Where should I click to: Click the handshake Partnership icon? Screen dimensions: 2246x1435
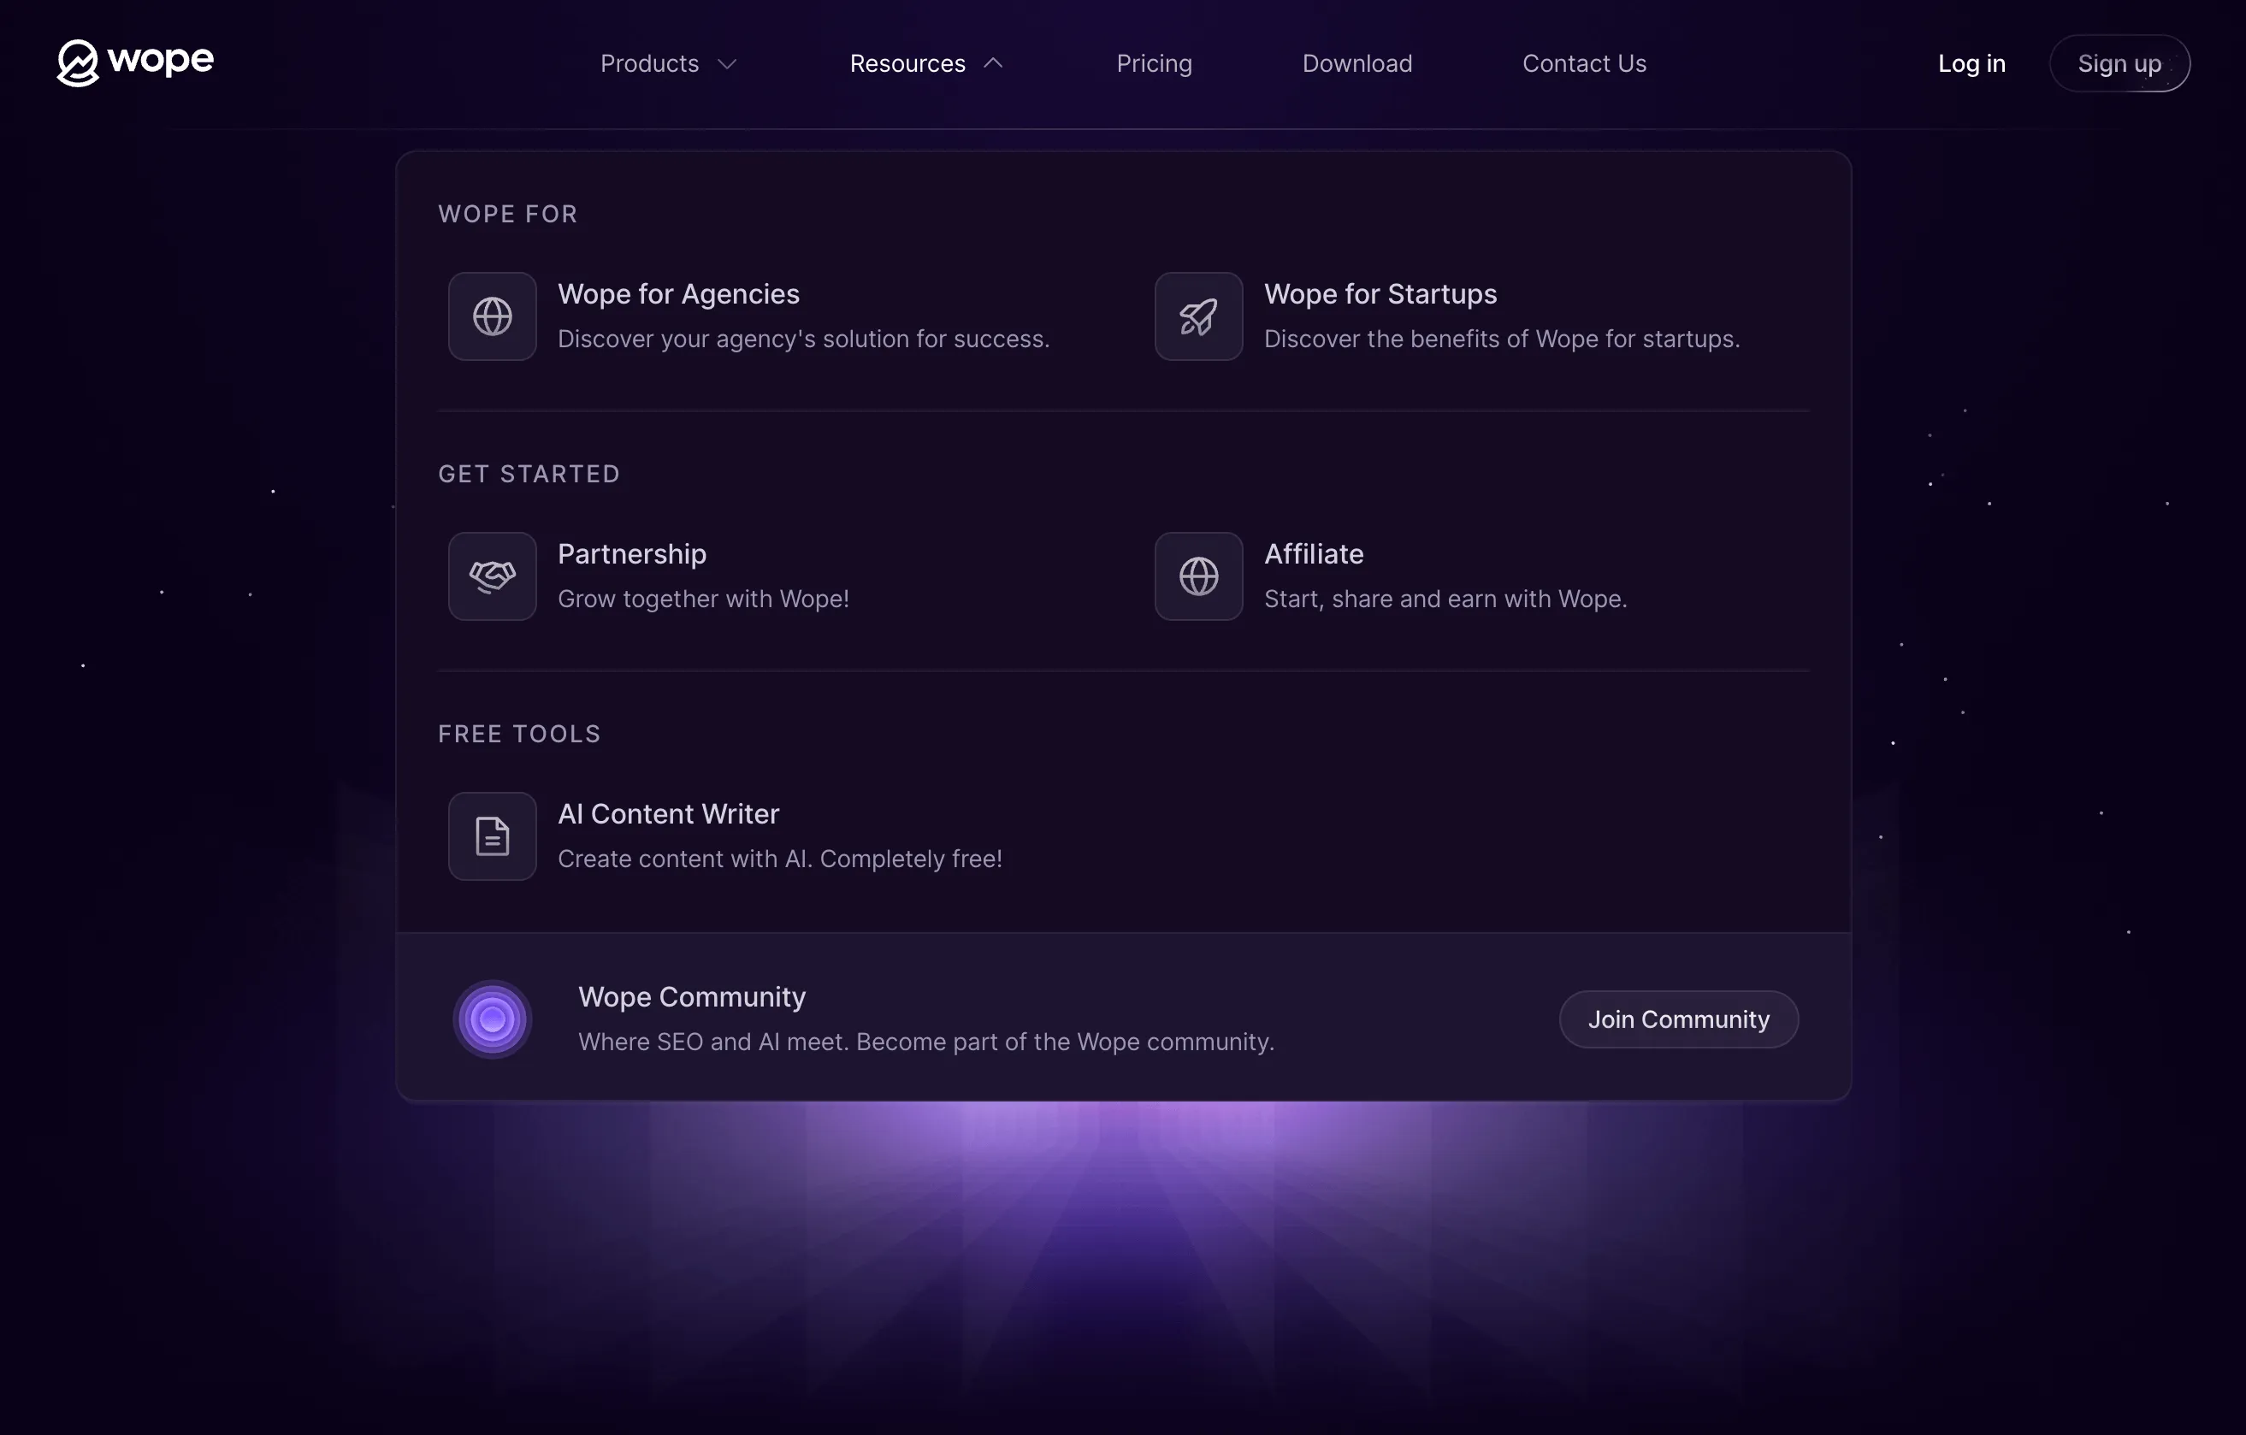(492, 576)
